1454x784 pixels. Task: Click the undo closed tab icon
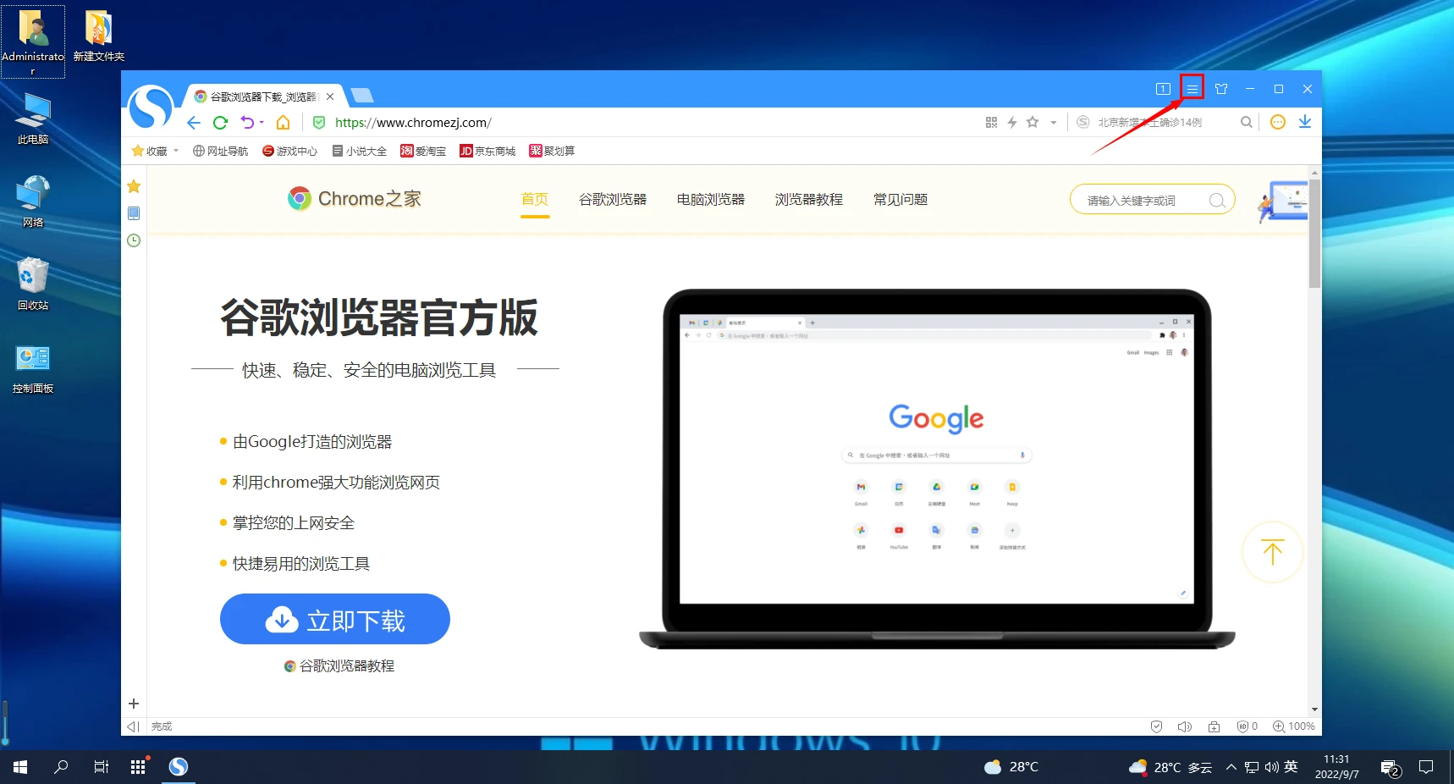247,123
